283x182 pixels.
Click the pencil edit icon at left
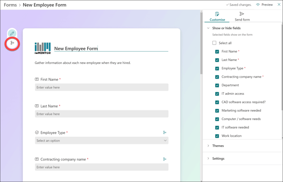12,34
